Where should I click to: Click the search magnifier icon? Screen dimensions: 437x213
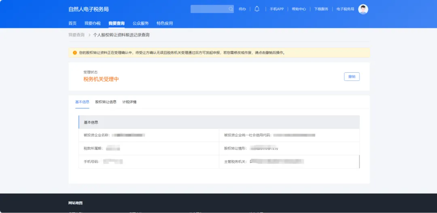[x=231, y=9]
